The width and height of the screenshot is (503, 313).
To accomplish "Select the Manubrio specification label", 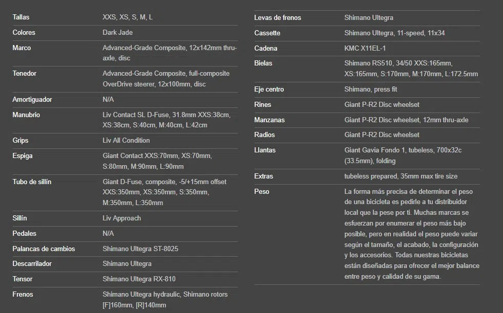I will click(26, 115).
